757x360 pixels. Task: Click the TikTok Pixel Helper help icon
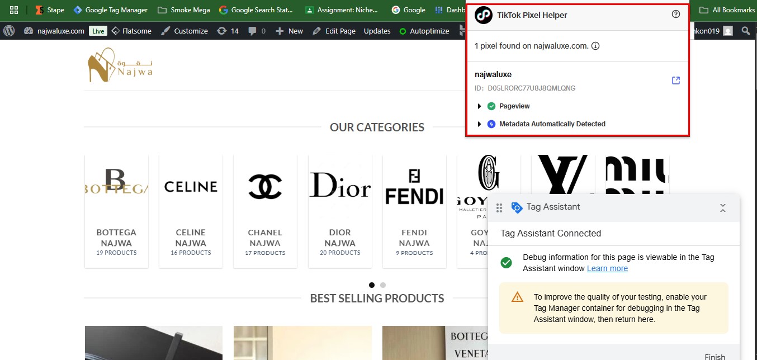click(675, 15)
